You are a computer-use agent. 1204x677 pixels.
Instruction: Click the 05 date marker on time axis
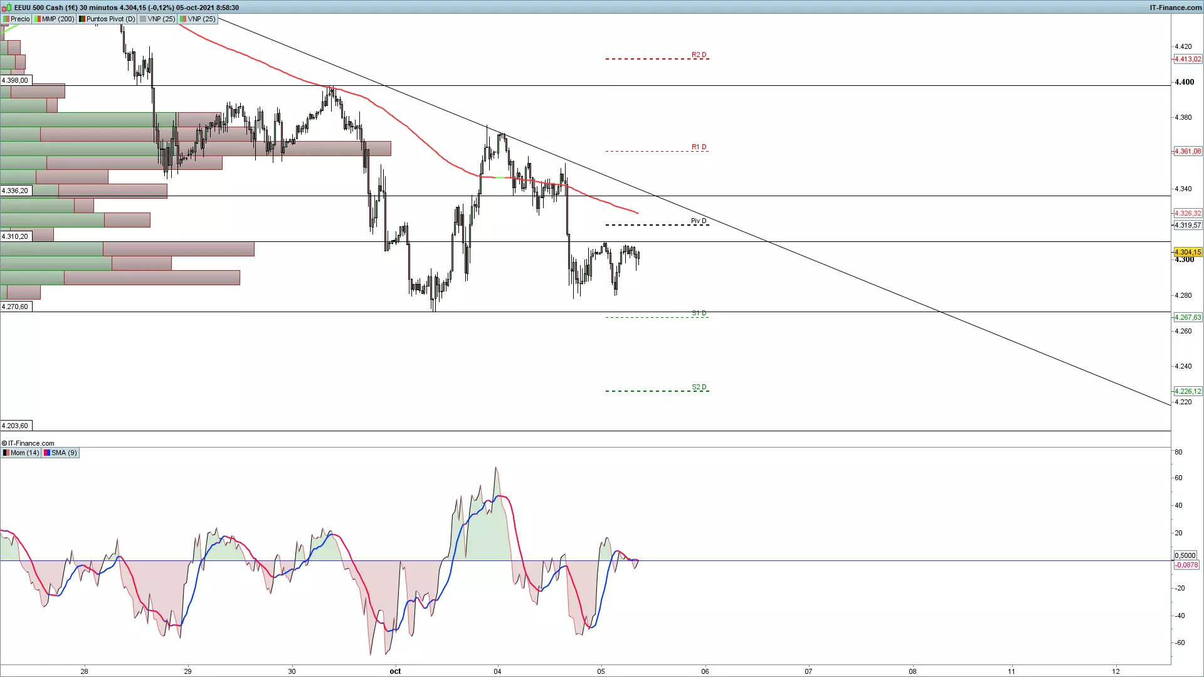click(x=601, y=671)
